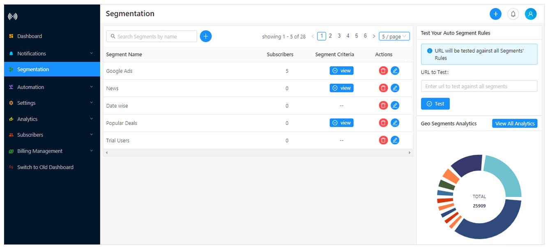Open the user profile avatar
The image size is (550, 249).
[x=531, y=14]
